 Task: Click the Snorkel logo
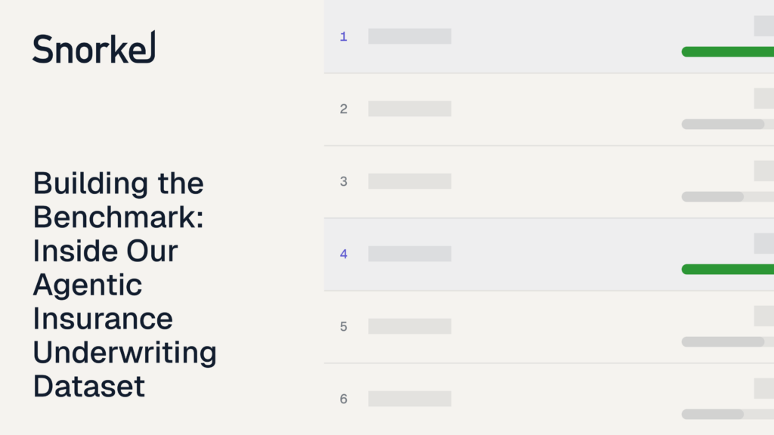coord(94,48)
